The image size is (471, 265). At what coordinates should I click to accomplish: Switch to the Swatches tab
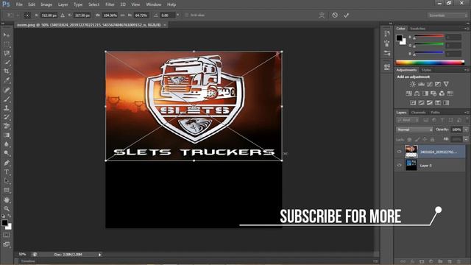click(x=417, y=29)
